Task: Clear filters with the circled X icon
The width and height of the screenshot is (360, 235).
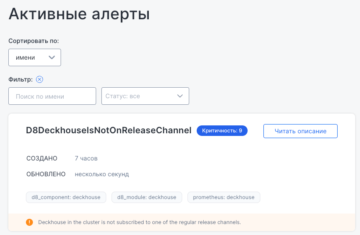Action: (x=40, y=79)
